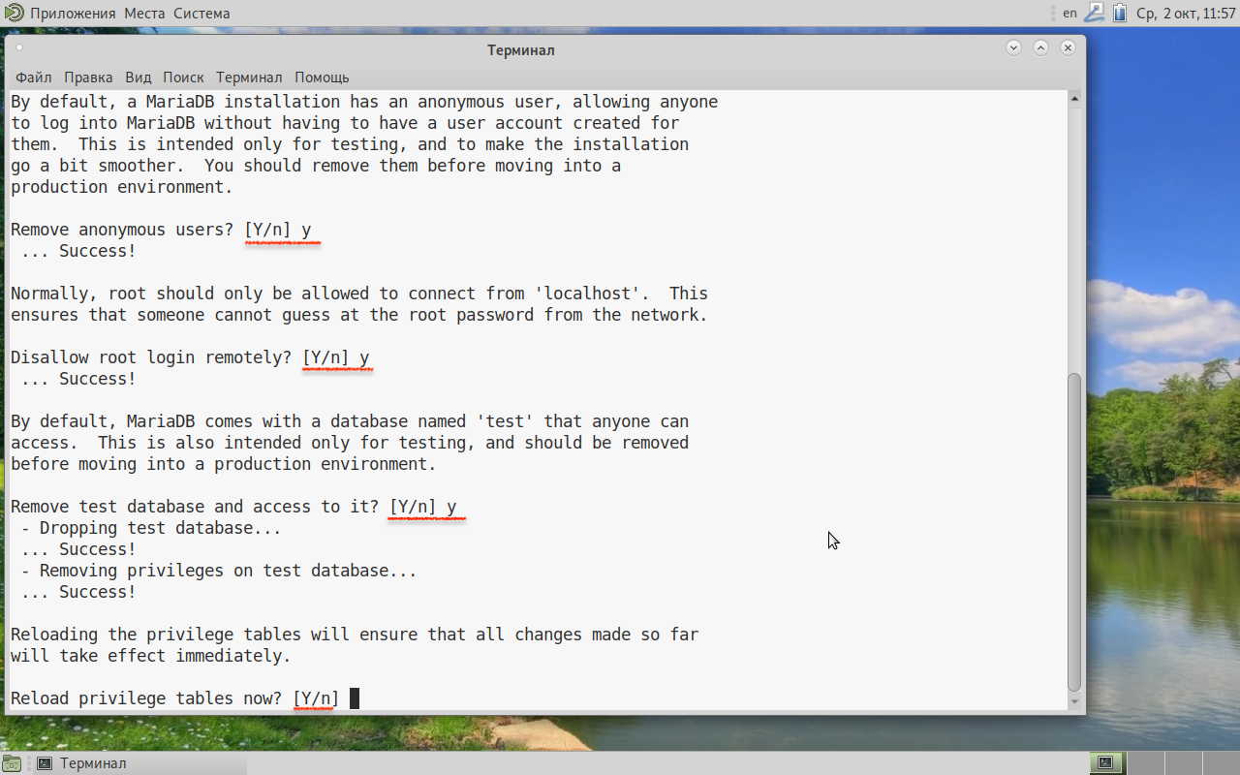Open the Приложения panel menu

(x=73, y=14)
